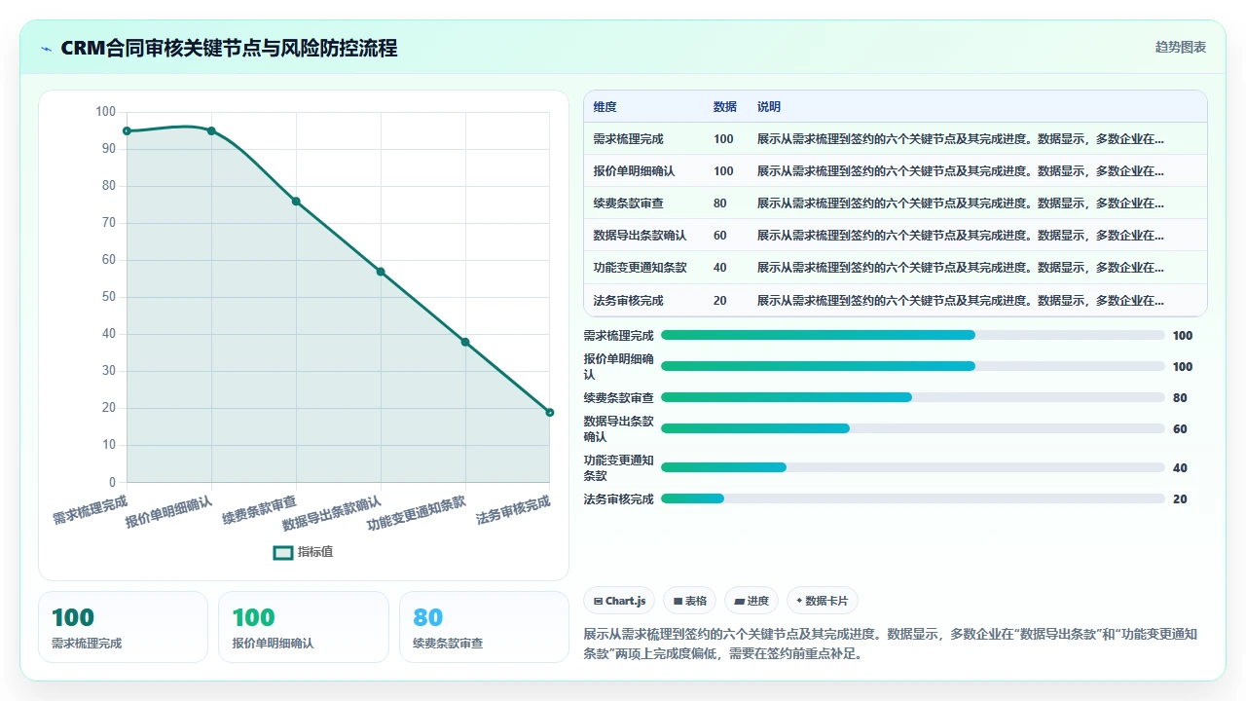The height and width of the screenshot is (701, 1246).
Task: Click the 续费条款审查 progress bar
Action: (913, 397)
